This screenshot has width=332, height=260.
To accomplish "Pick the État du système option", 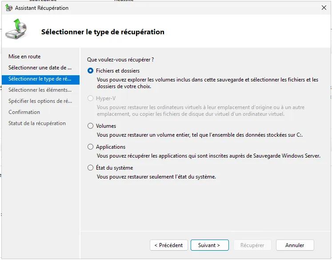I will (x=91, y=168).
